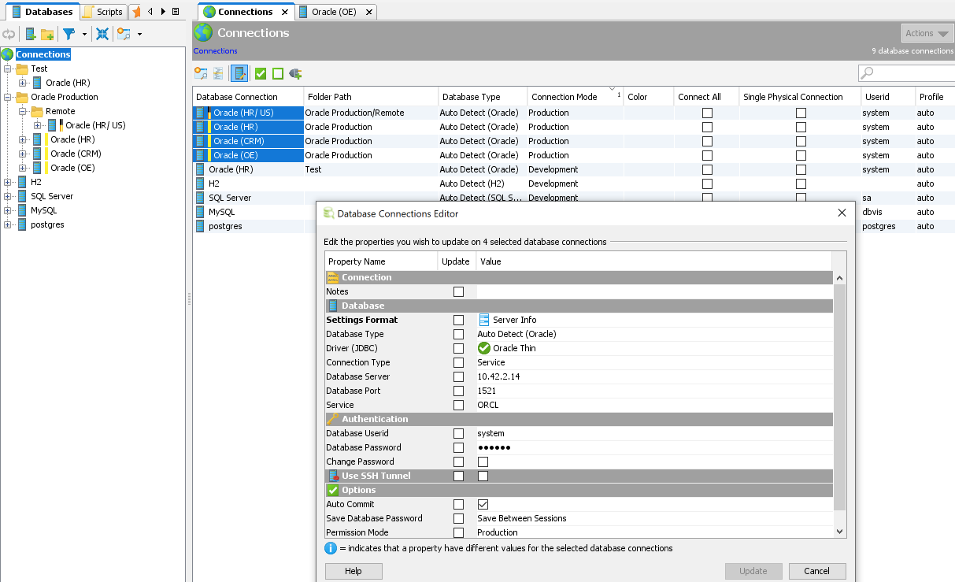Screen dimensions: 955x582
Task: Click the blue funnel filter icon
Action: [x=69, y=34]
